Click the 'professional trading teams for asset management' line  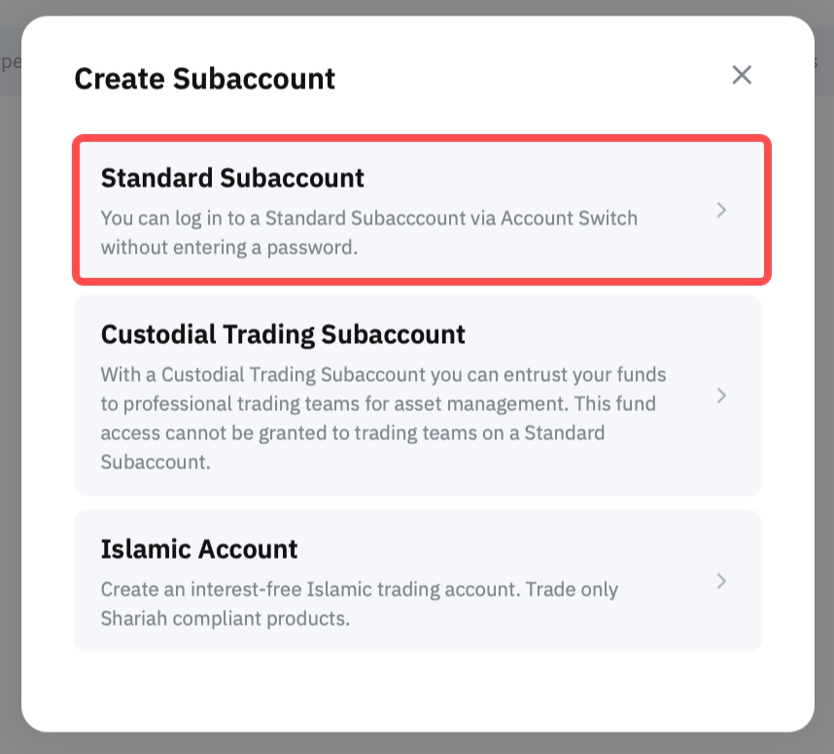point(378,402)
